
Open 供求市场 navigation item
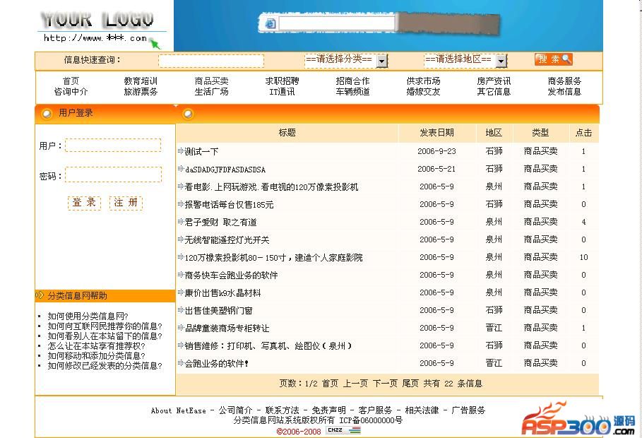[x=423, y=81]
